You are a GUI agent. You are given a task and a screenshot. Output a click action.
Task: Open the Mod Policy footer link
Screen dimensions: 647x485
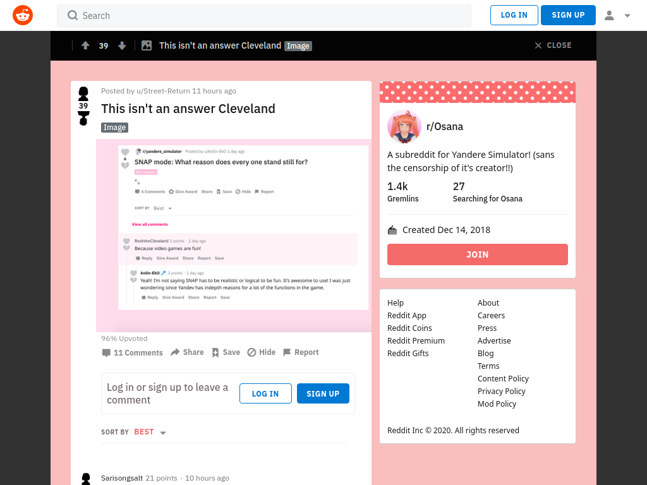point(497,404)
